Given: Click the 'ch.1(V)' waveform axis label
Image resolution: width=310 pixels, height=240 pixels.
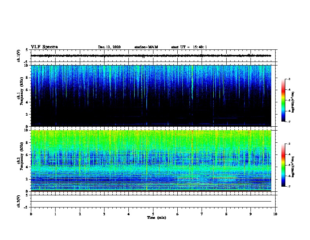Looking at the screenshot, I should (19, 56).
